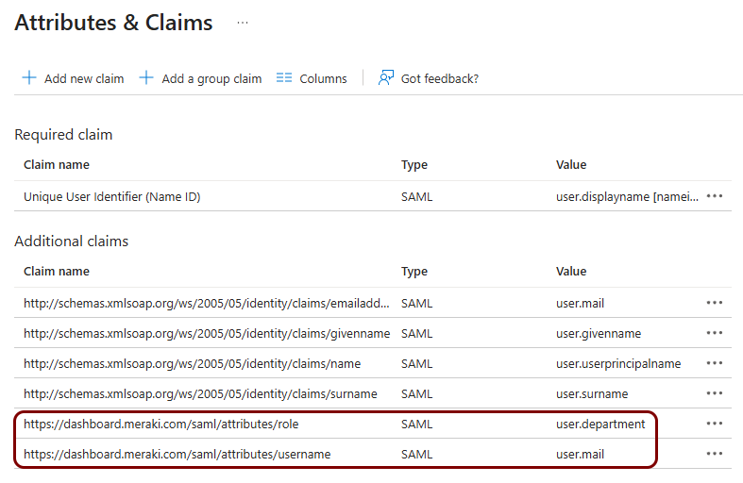Click the plus icon for Add a group claim
Image resolution: width=743 pixels, height=483 pixels.
[146, 77]
